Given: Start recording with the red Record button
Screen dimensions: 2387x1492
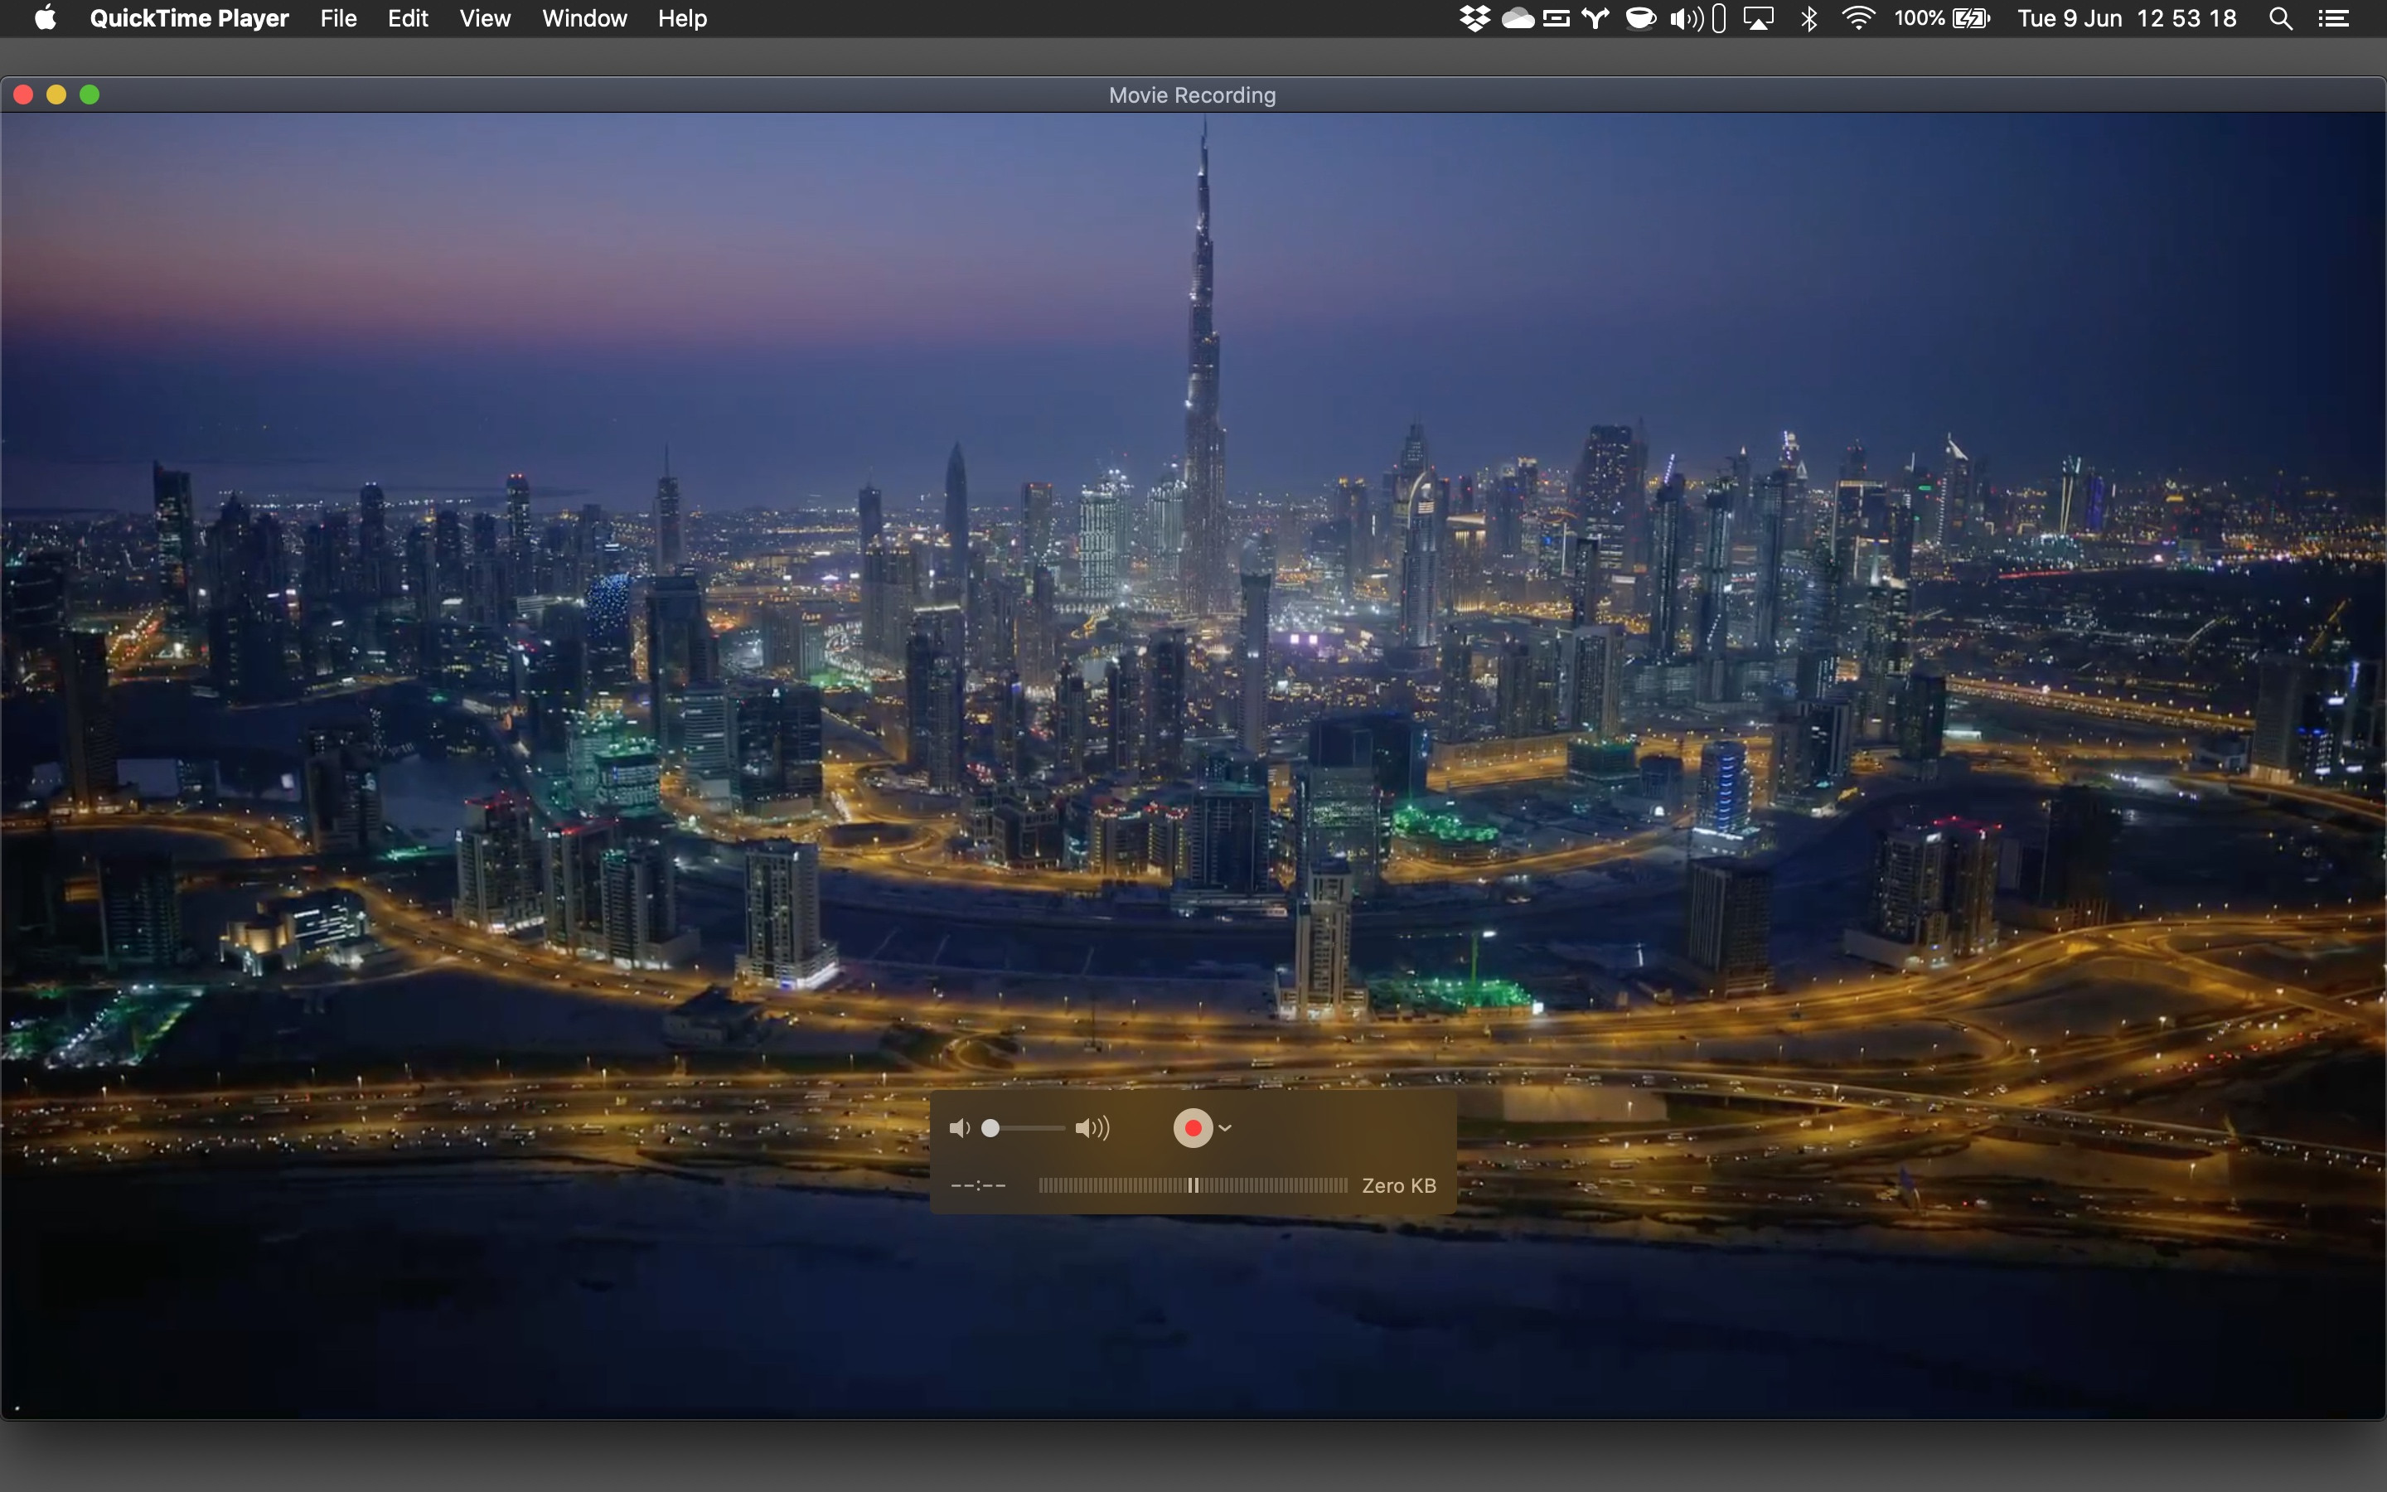Looking at the screenshot, I should coord(1192,1128).
